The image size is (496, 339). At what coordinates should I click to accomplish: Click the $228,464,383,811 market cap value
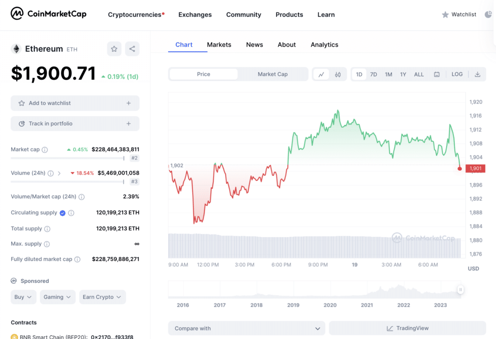pyautogui.click(x=115, y=149)
